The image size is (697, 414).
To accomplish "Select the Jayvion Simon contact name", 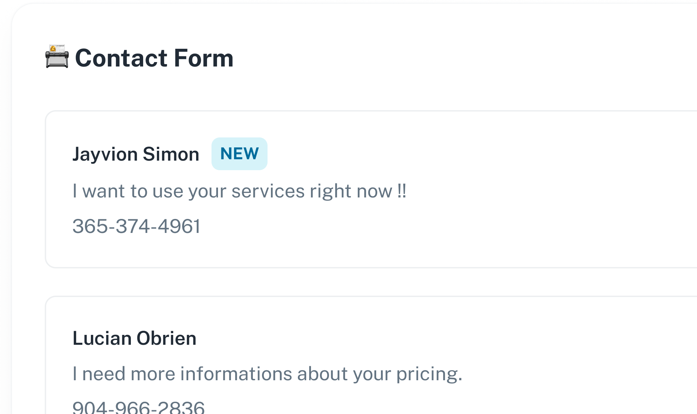I will 136,154.
